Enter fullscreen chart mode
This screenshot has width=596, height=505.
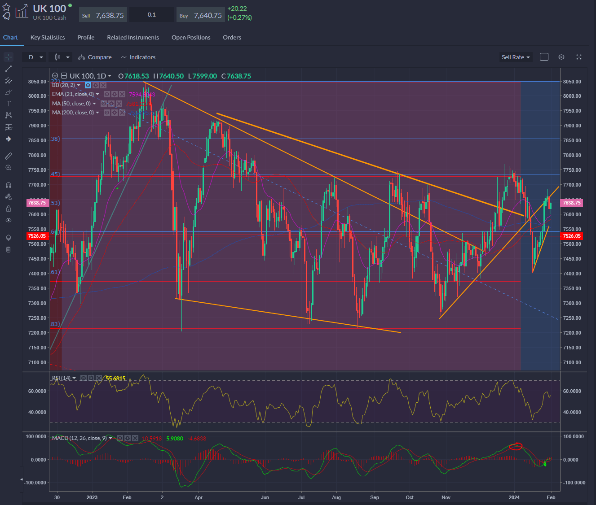pyautogui.click(x=579, y=57)
